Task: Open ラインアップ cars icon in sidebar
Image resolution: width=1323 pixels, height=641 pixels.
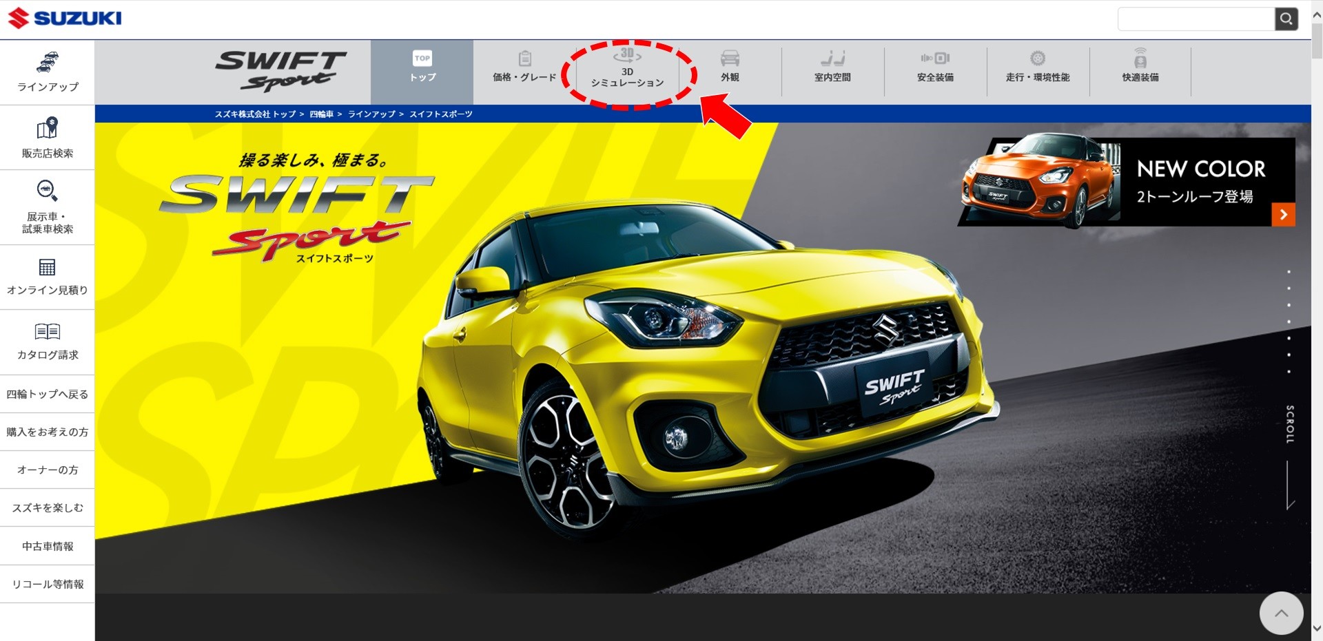Action: (48, 62)
